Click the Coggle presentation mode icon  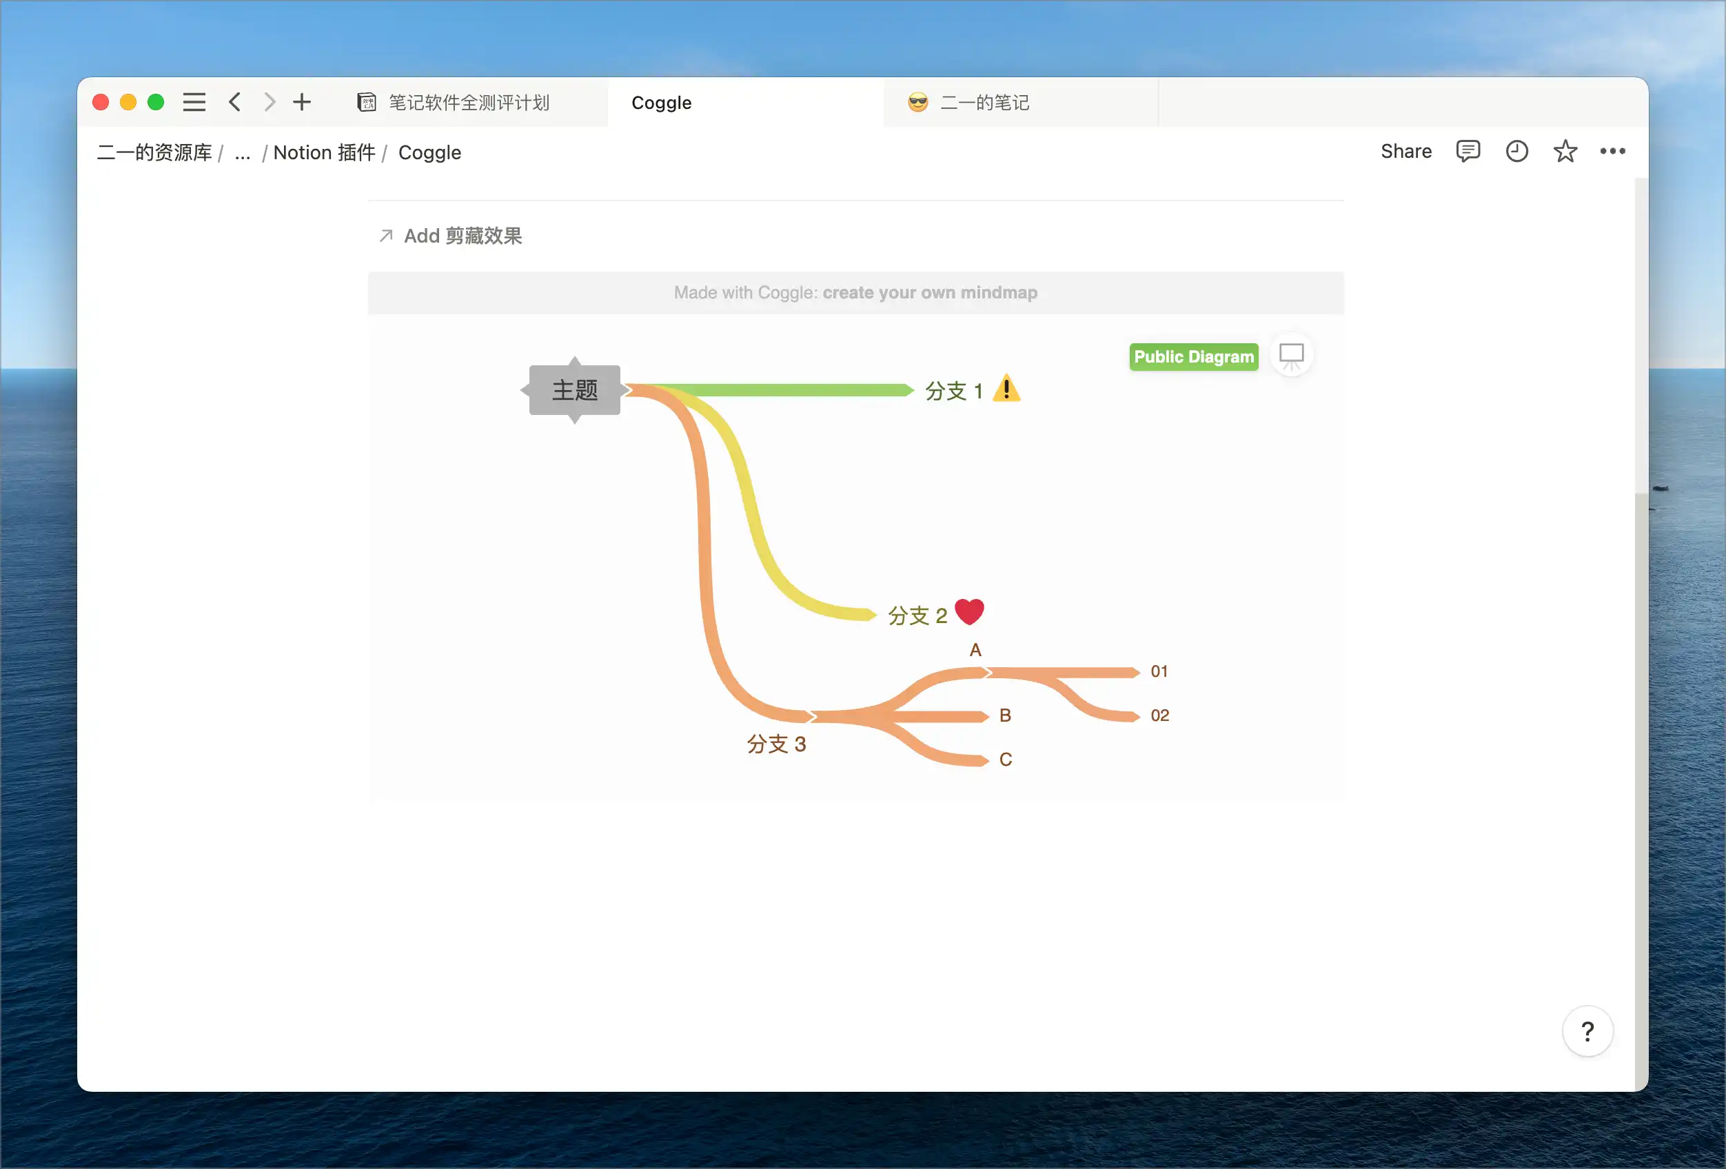coord(1292,355)
